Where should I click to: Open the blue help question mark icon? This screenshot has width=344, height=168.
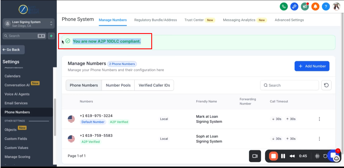point(326,6)
